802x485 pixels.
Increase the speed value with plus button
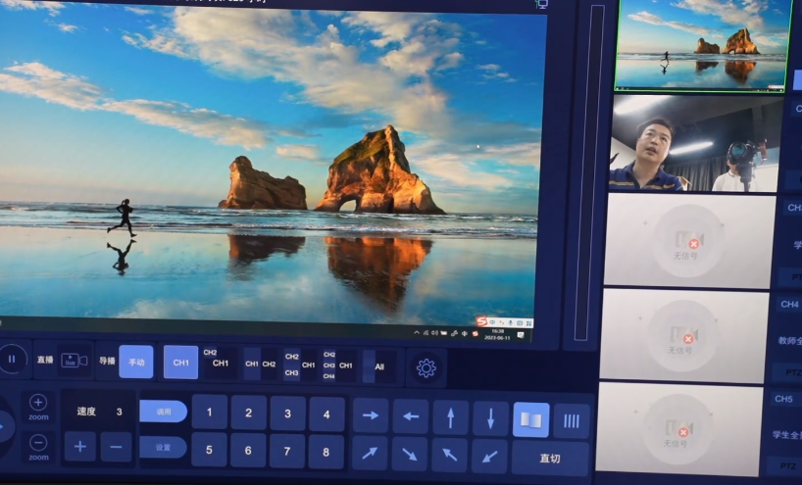pos(79,447)
